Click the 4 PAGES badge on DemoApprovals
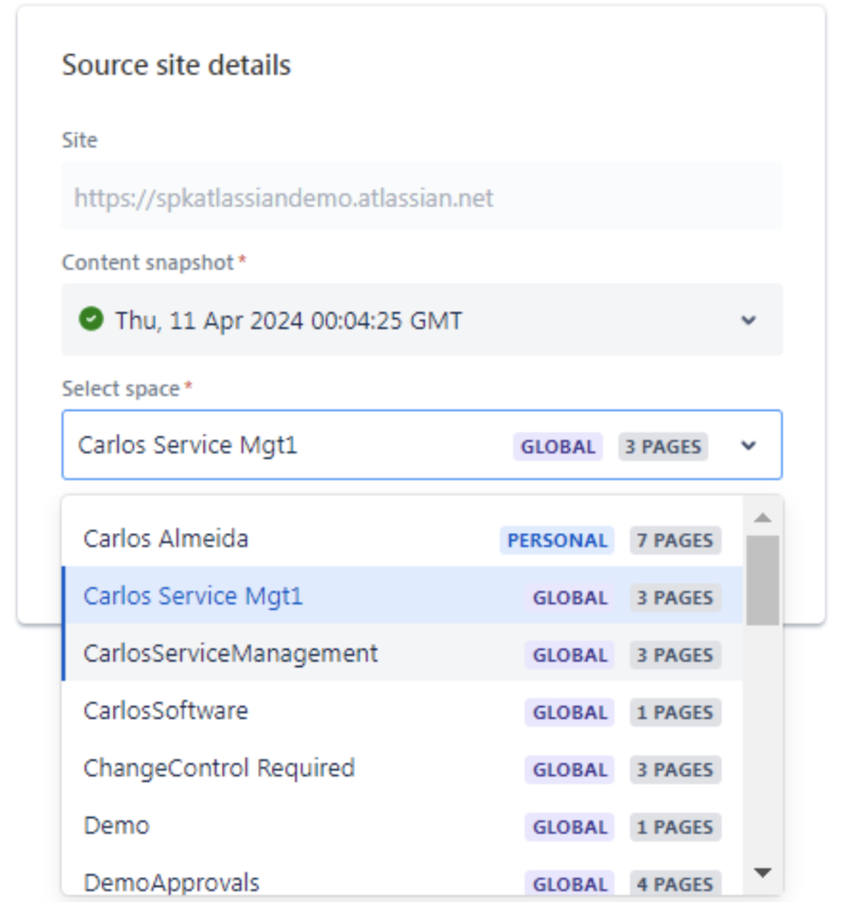 [x=675, y=883]
